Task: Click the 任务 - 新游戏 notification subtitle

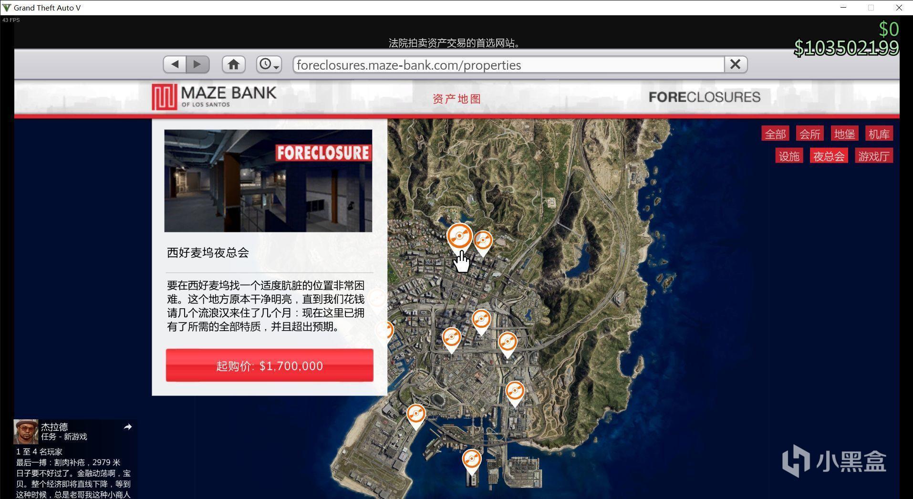Action: point(64,437)
